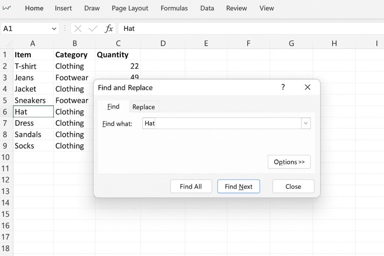Expand the Name Box dropdown arrow
This screenshot has height=256, width=384.
[54, 28]
